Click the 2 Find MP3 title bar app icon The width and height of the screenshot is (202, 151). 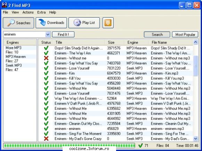click(x=5, y=5)
